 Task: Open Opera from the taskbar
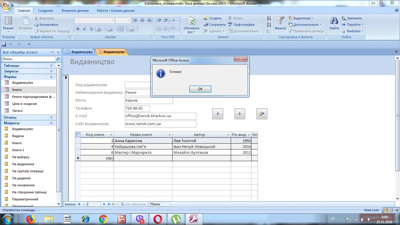(x=158, y=219)
